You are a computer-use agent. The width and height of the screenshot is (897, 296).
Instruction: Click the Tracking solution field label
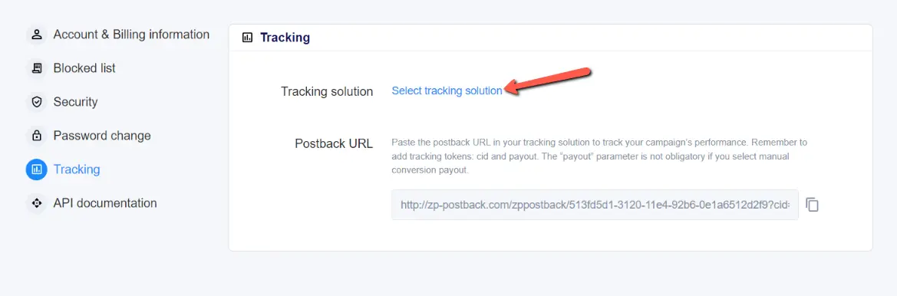(327, 91)
